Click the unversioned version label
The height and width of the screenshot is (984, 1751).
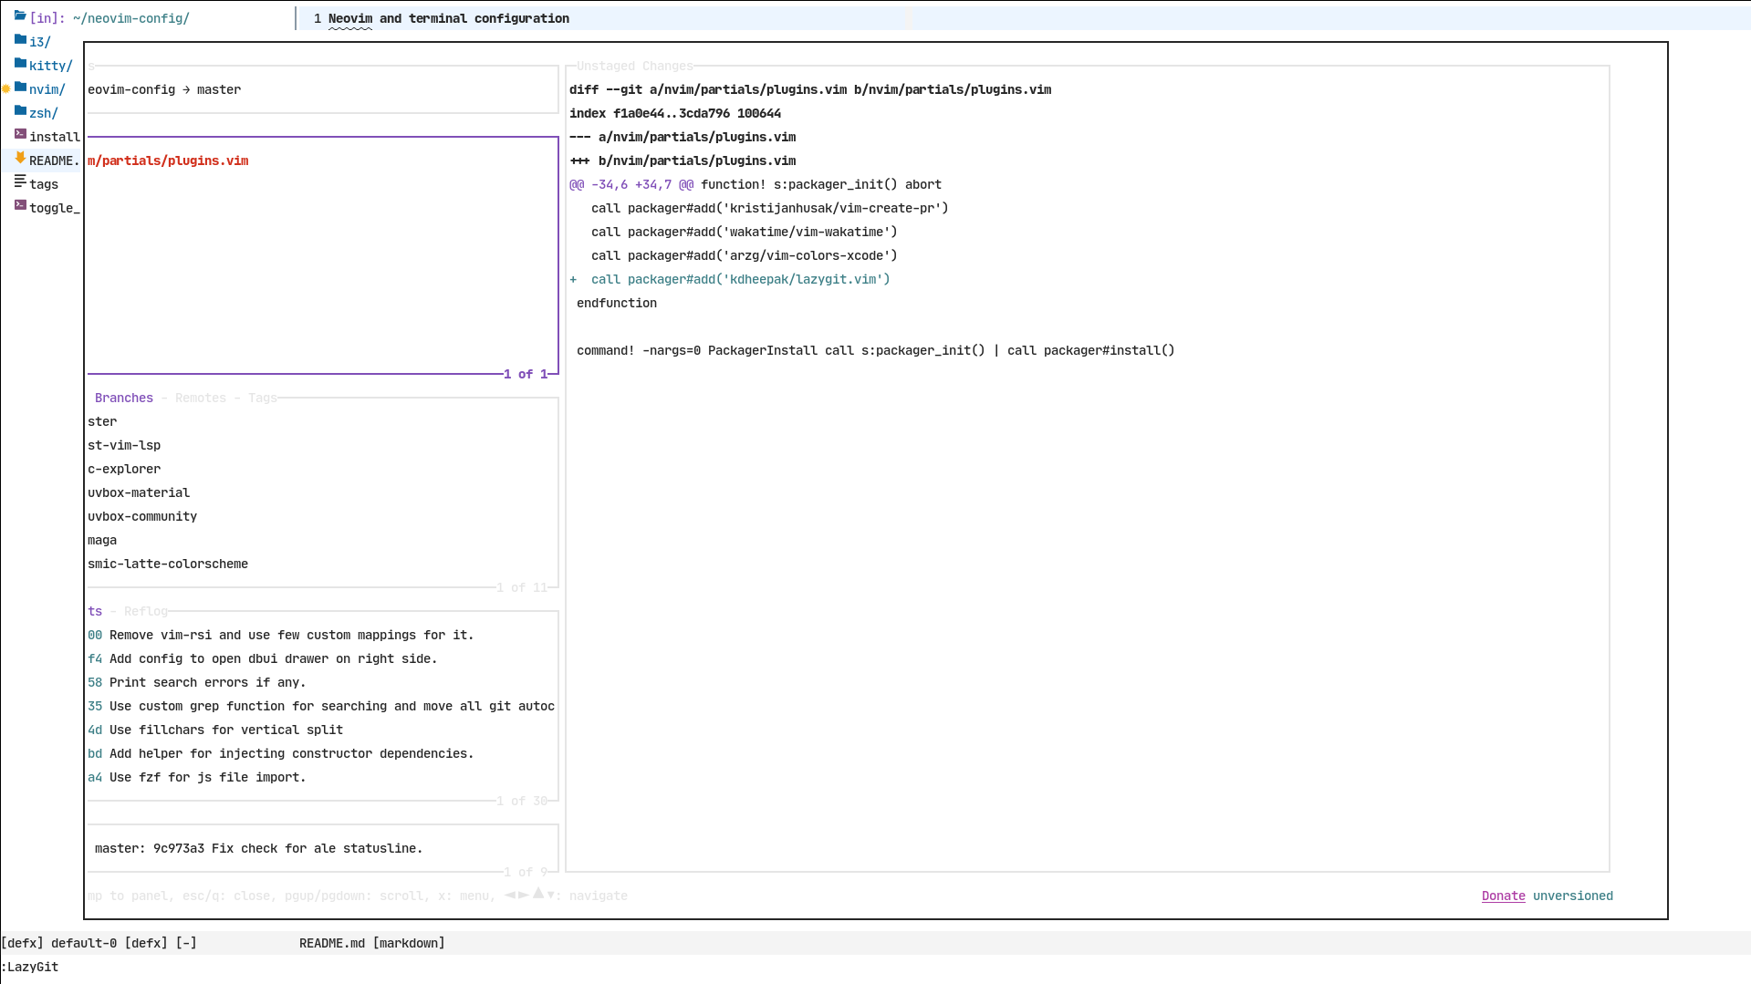point(1573,896)
